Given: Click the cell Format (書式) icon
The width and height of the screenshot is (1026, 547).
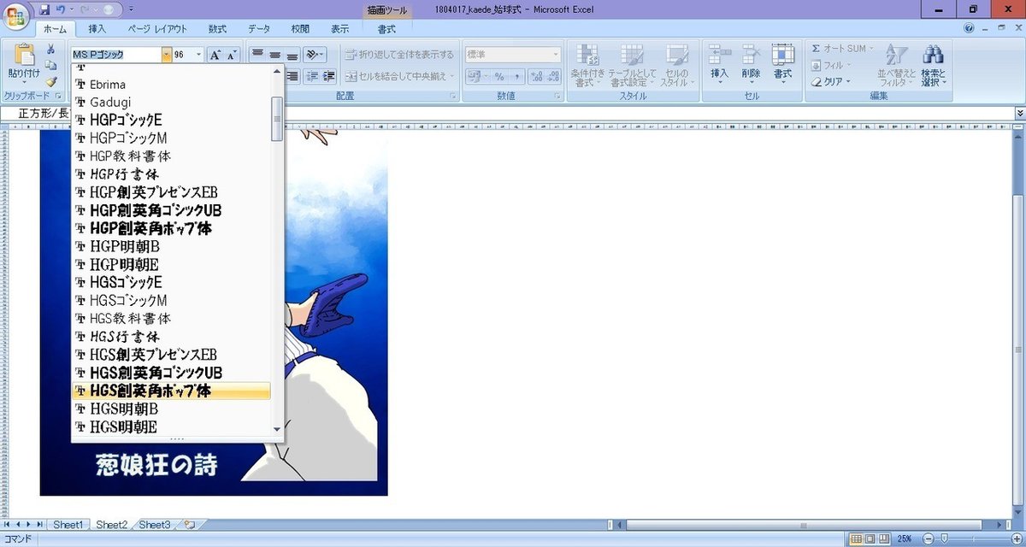Looking at the screenshot, I should (782, 54).
